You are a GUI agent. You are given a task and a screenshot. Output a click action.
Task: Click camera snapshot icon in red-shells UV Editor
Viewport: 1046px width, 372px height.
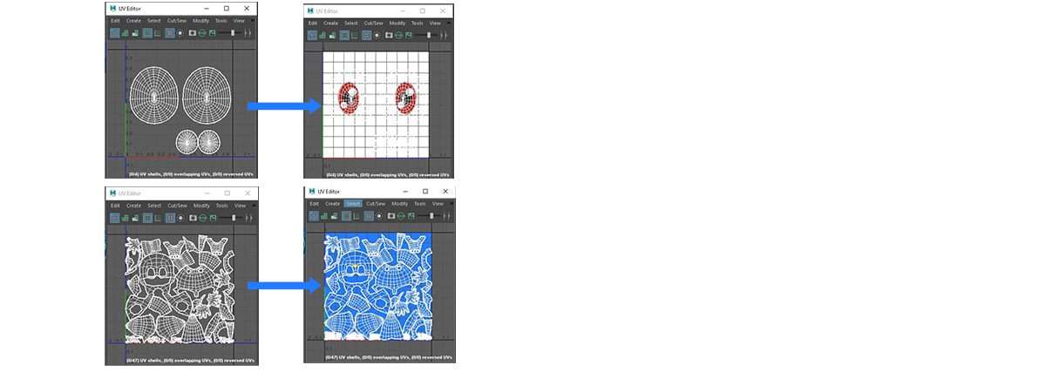[389, 35]
